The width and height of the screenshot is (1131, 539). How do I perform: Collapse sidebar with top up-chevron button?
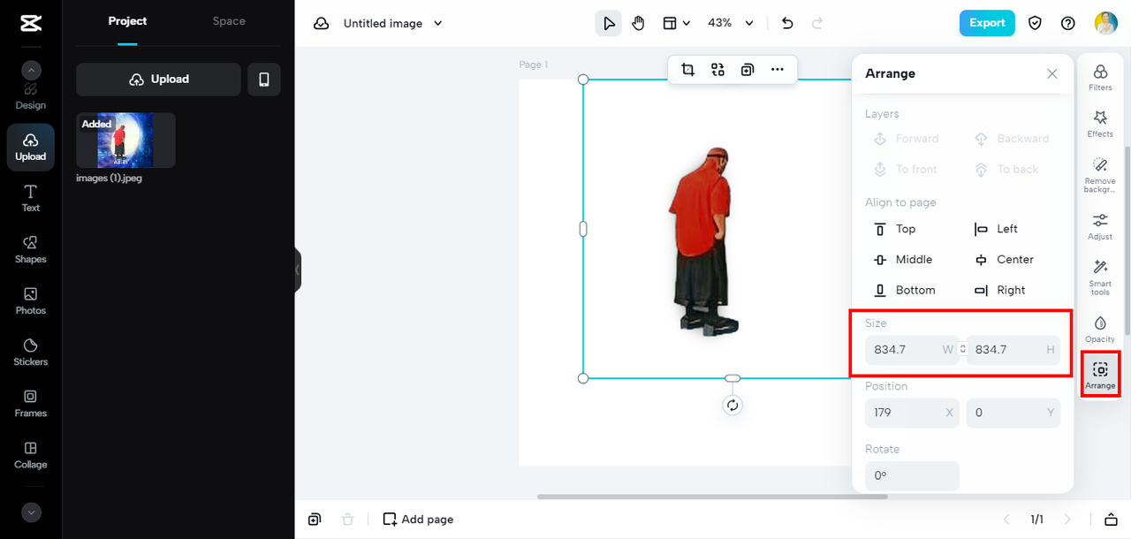click(31, 71)
